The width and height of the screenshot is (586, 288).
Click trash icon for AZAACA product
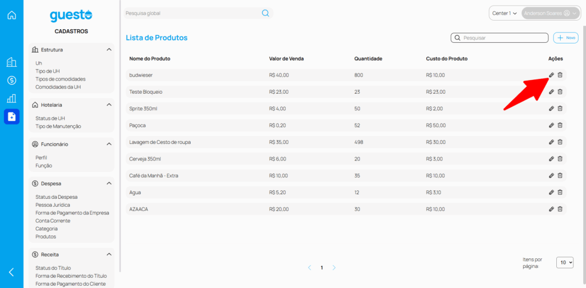tap(560, 209)
